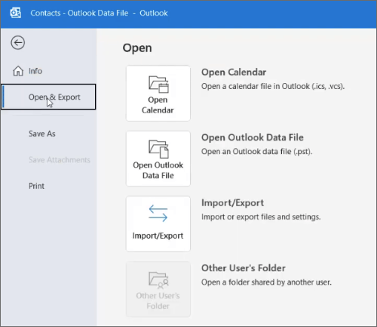Click the Open Calendar button

(158, 93)
